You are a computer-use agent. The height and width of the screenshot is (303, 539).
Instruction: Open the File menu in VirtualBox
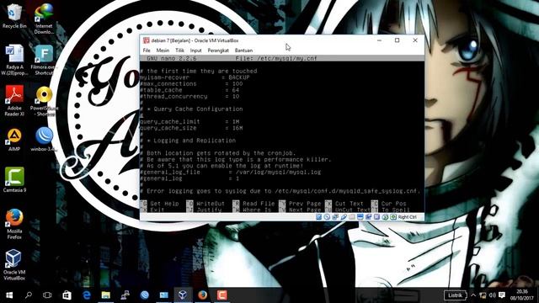(x=147, y=50)
